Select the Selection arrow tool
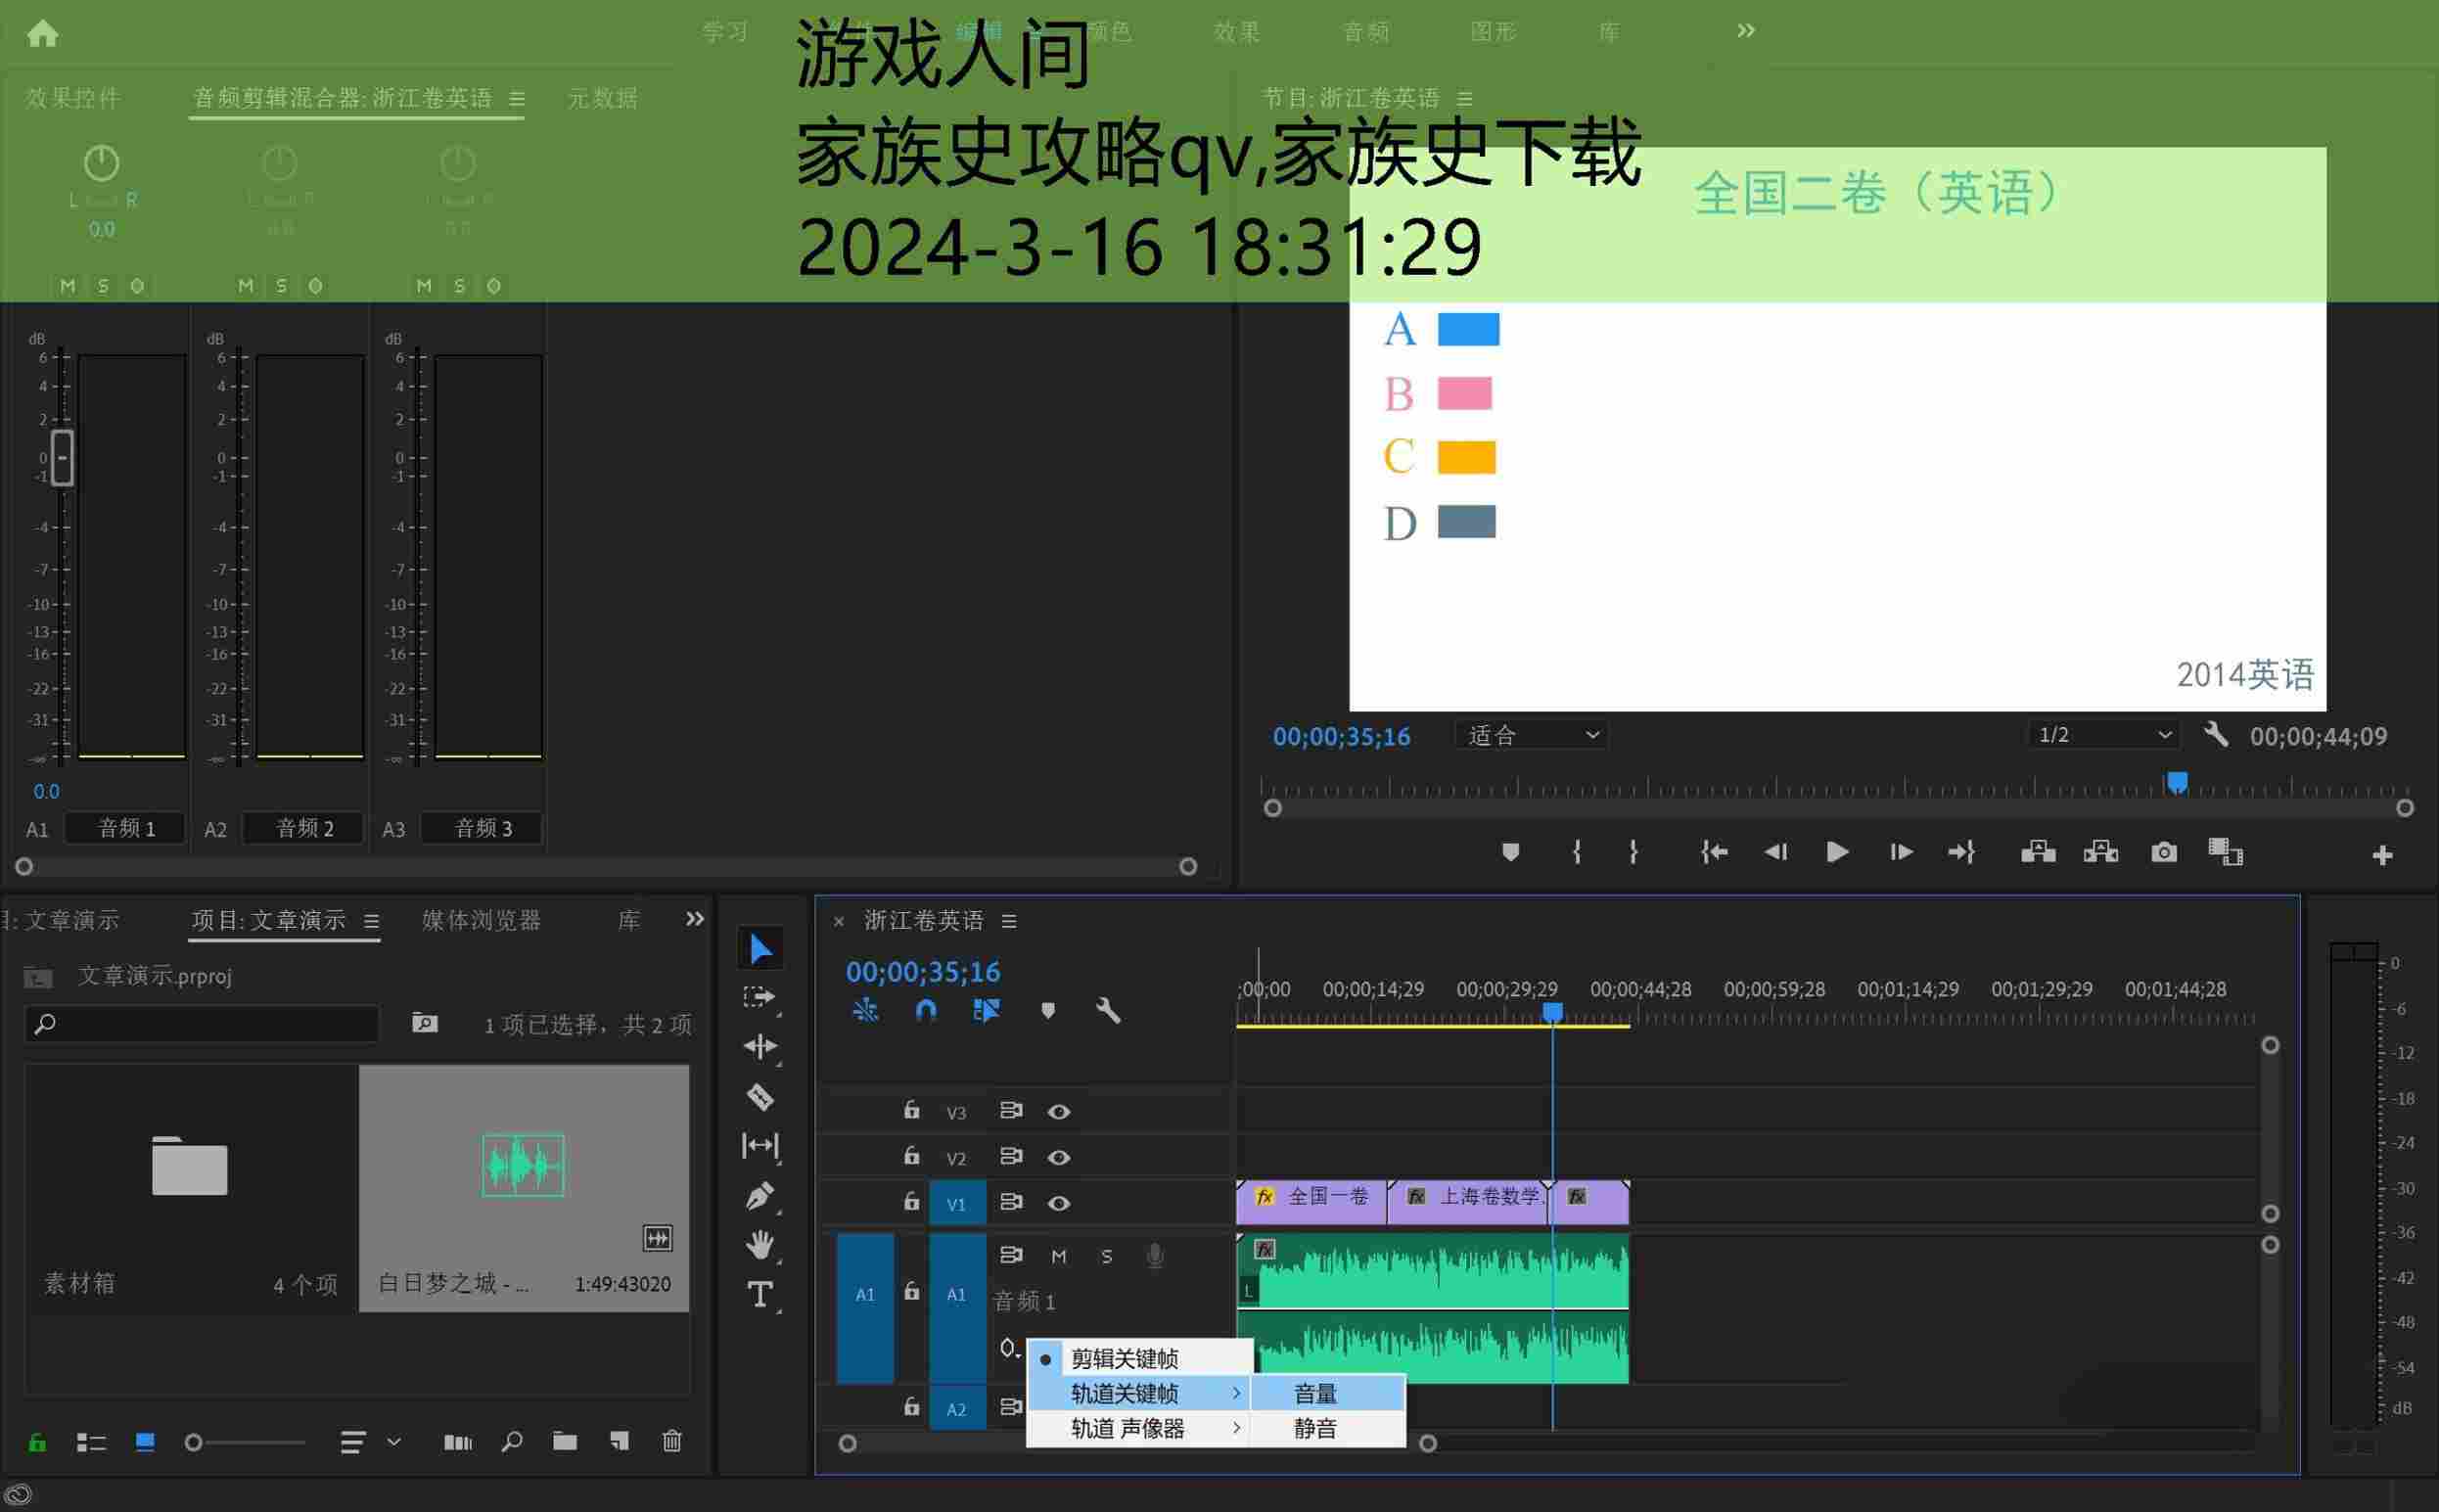 click(x=760, y=948)
